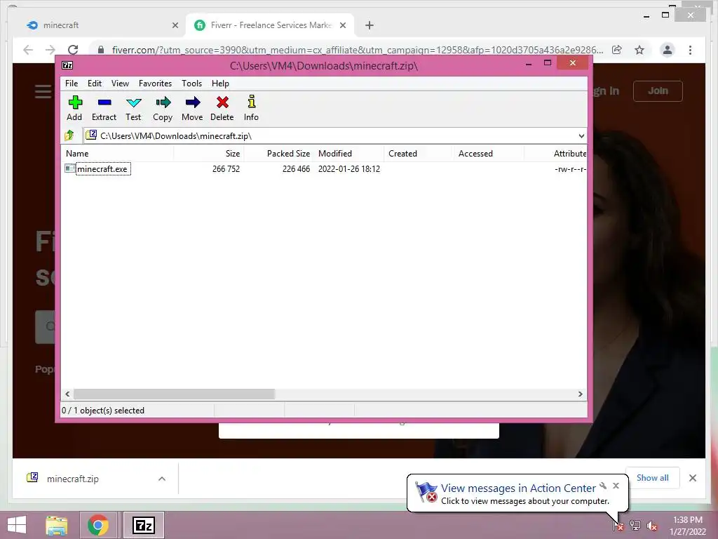
Task: Click Chrome's back navigation arrow
Action: click(x=28, y=50)
